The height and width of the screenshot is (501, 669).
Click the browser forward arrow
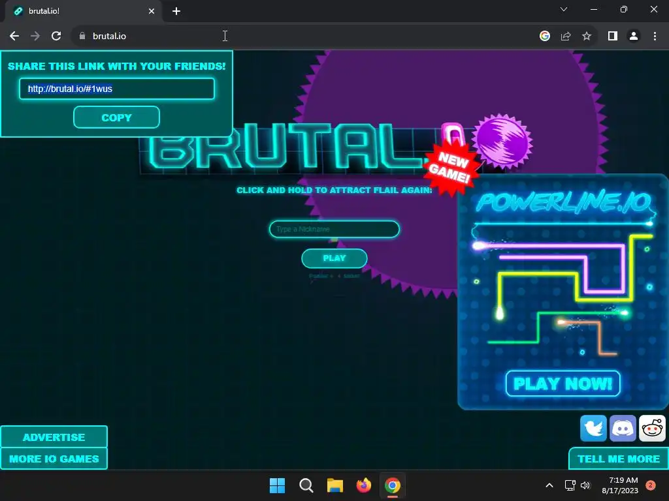(35, 37)
